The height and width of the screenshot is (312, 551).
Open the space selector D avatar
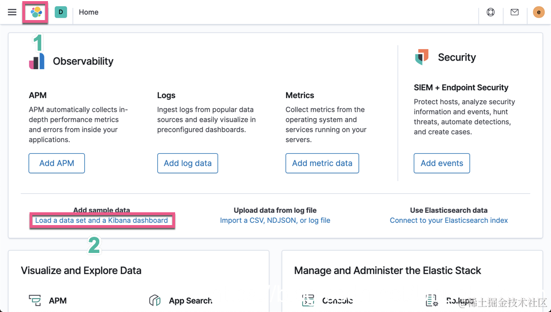(61, 12)
